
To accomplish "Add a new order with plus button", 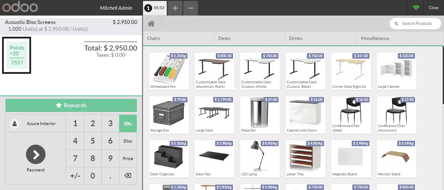I will pyautogui.click(x=175, y=8).
